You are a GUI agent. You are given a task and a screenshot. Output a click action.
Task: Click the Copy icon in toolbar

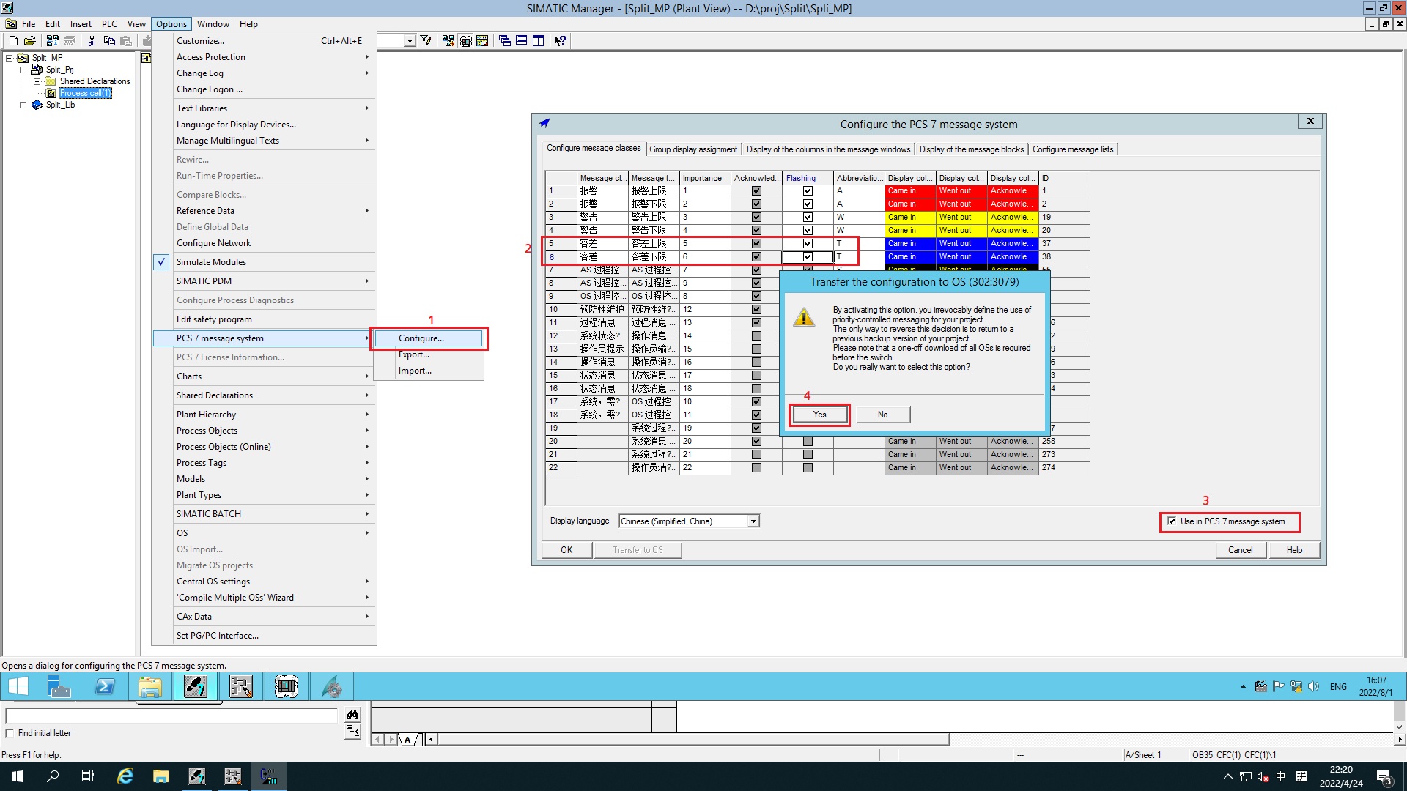pos(109,41)
